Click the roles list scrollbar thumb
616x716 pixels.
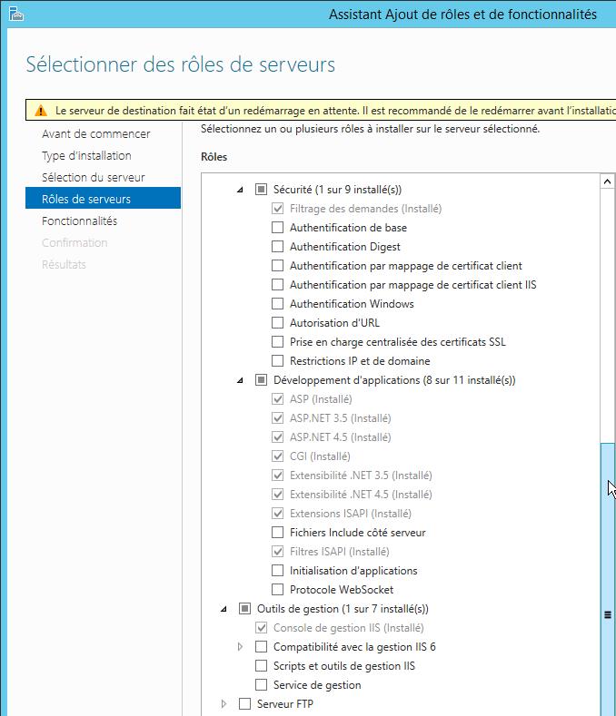[x=608, y=579]
